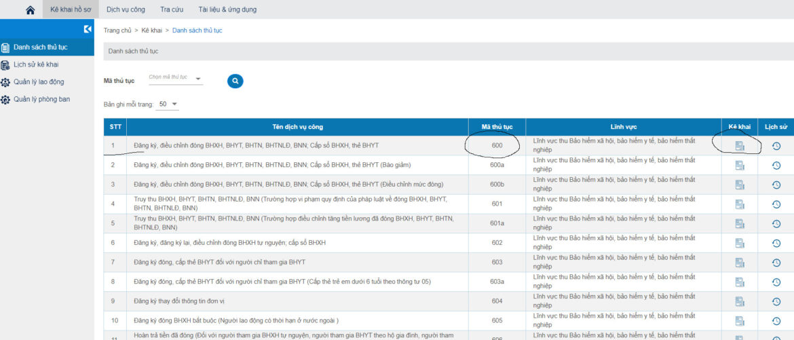
Task: Open the history icon for procedure 605
Action: point(776,320)
